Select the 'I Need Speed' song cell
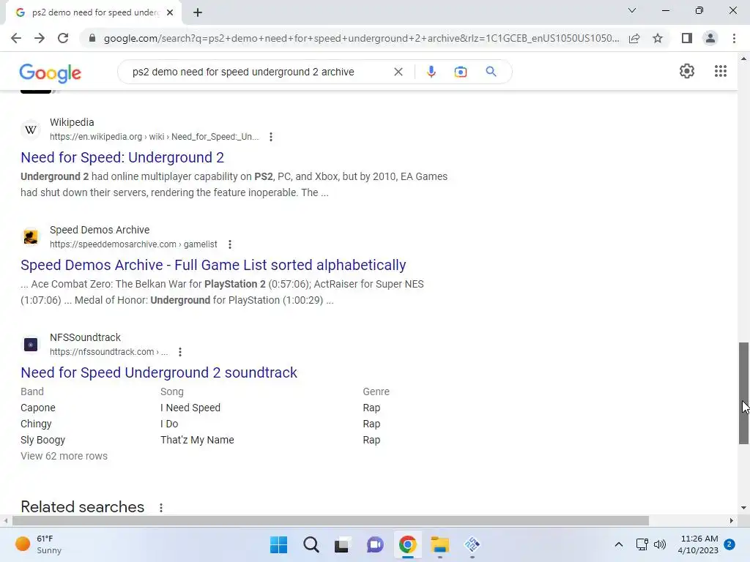Screen dimensions: 750x562 click(190, 408)
